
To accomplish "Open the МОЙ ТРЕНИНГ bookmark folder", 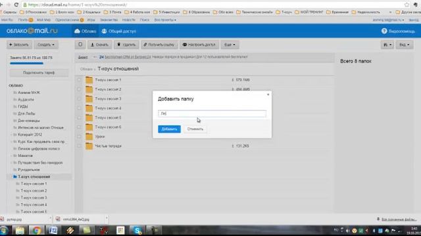I will (309, 12).
